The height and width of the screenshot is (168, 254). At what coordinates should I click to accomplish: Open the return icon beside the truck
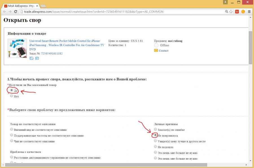click(37, 58)
